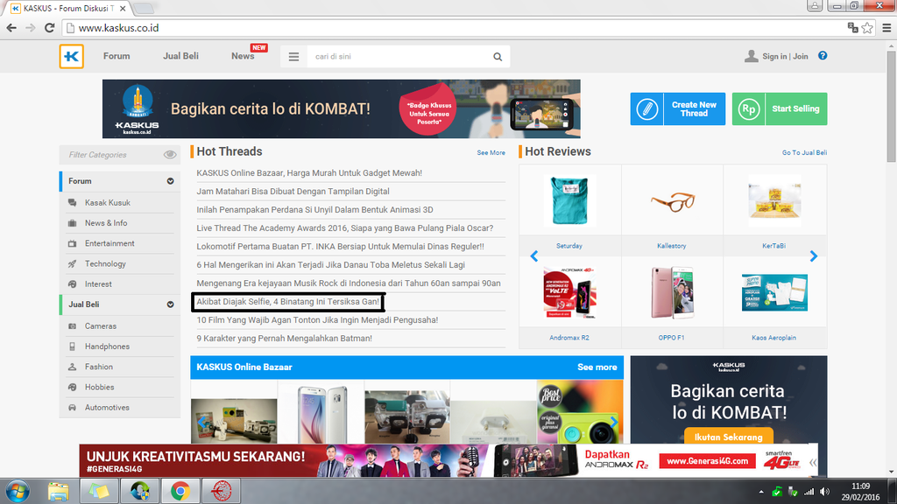Open thread '9 Karakter yang Pernah Mengalahkan Batman'
The height and width of the screenshot is (504, 897).
(285, 339)
